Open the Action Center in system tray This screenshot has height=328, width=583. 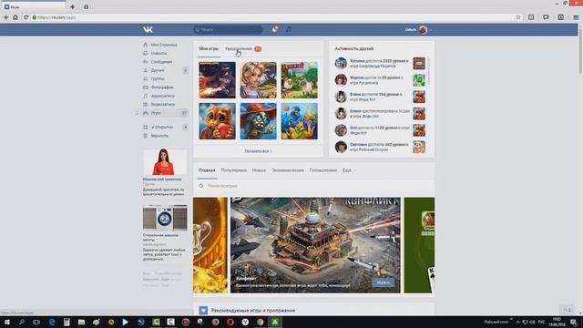point(574,322)
